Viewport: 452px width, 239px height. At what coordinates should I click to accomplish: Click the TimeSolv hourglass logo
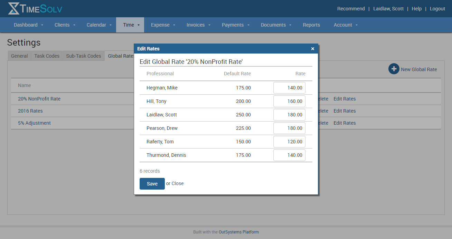pos(14,9)
